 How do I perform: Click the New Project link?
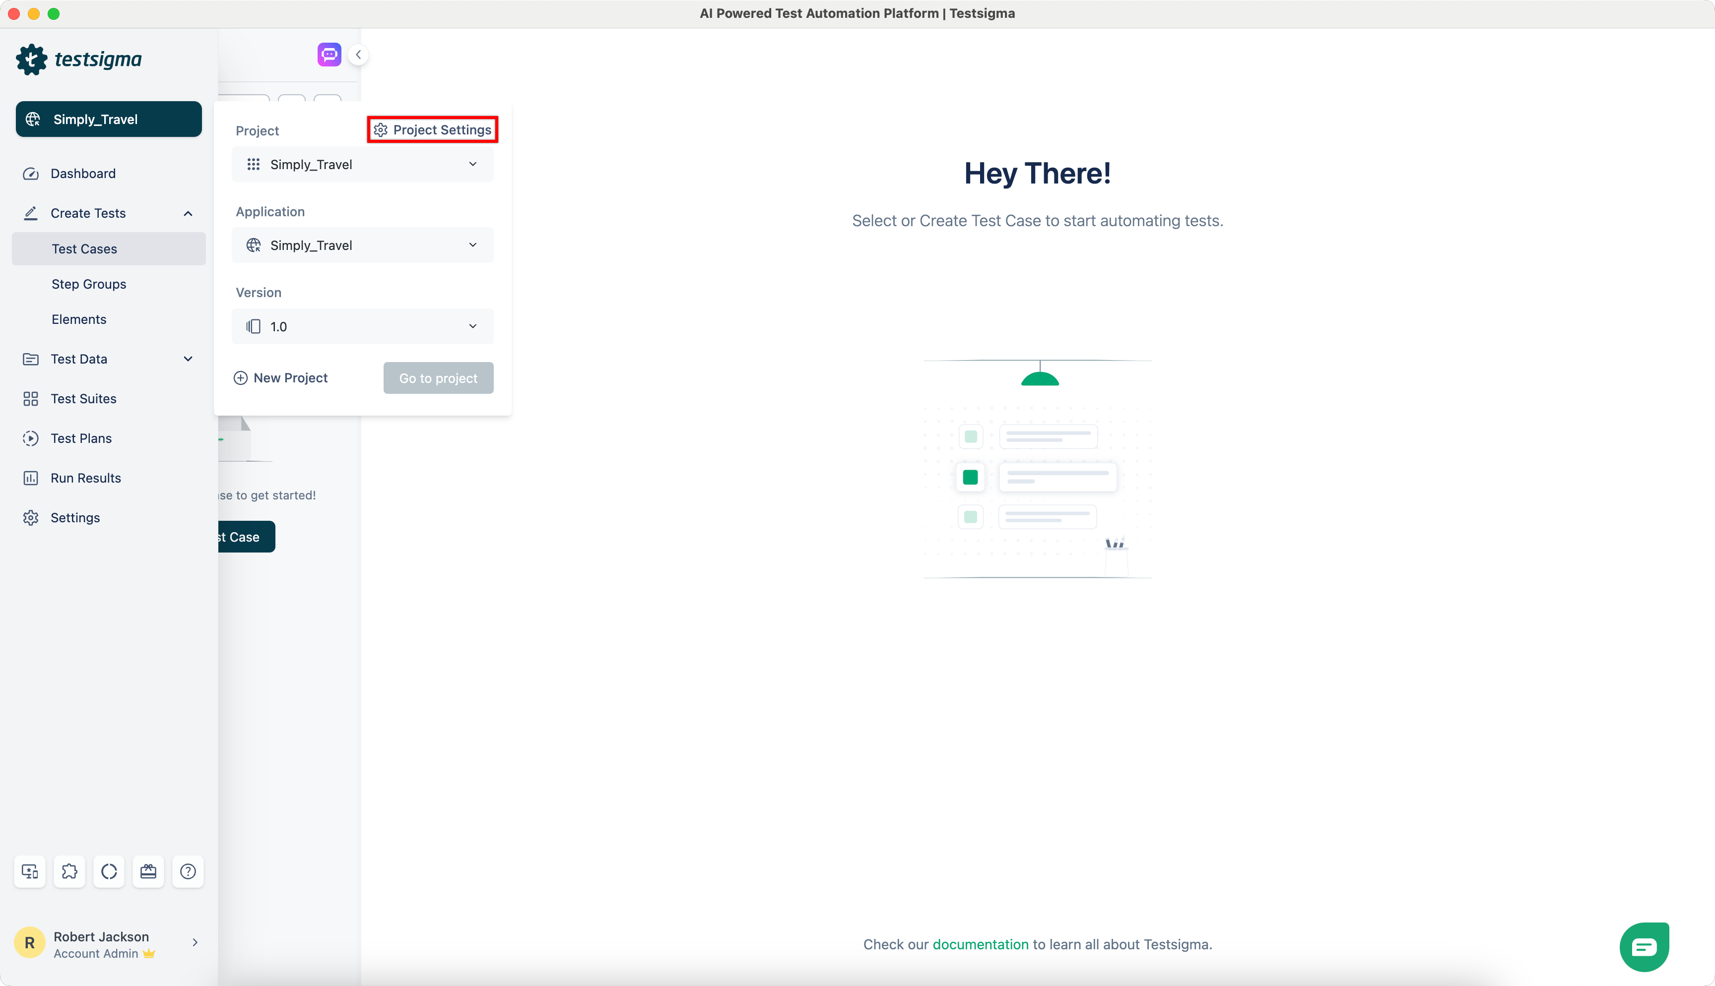click(x=280, y=378)
